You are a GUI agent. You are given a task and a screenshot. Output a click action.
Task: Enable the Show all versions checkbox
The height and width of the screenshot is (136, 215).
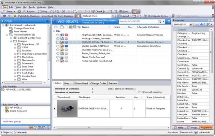[x=140, y=92]
